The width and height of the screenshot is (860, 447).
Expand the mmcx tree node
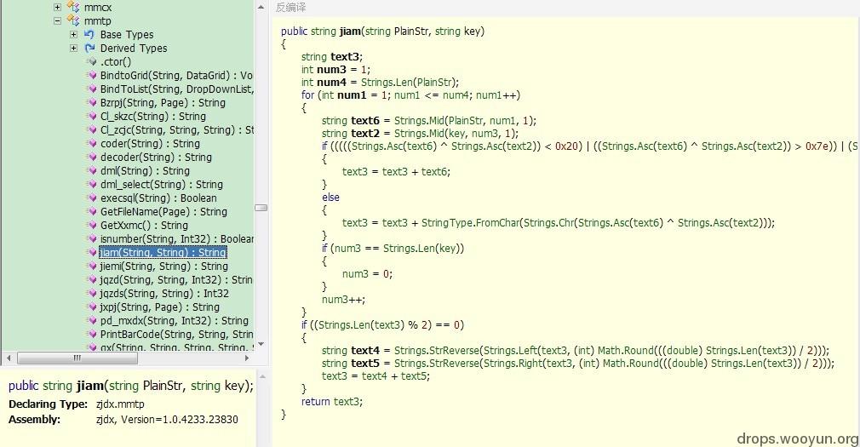57,8
